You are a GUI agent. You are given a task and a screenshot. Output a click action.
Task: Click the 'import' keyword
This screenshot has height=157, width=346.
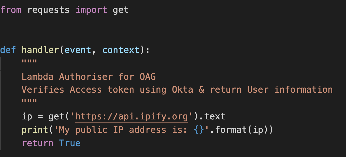click(x=91, y=10)
